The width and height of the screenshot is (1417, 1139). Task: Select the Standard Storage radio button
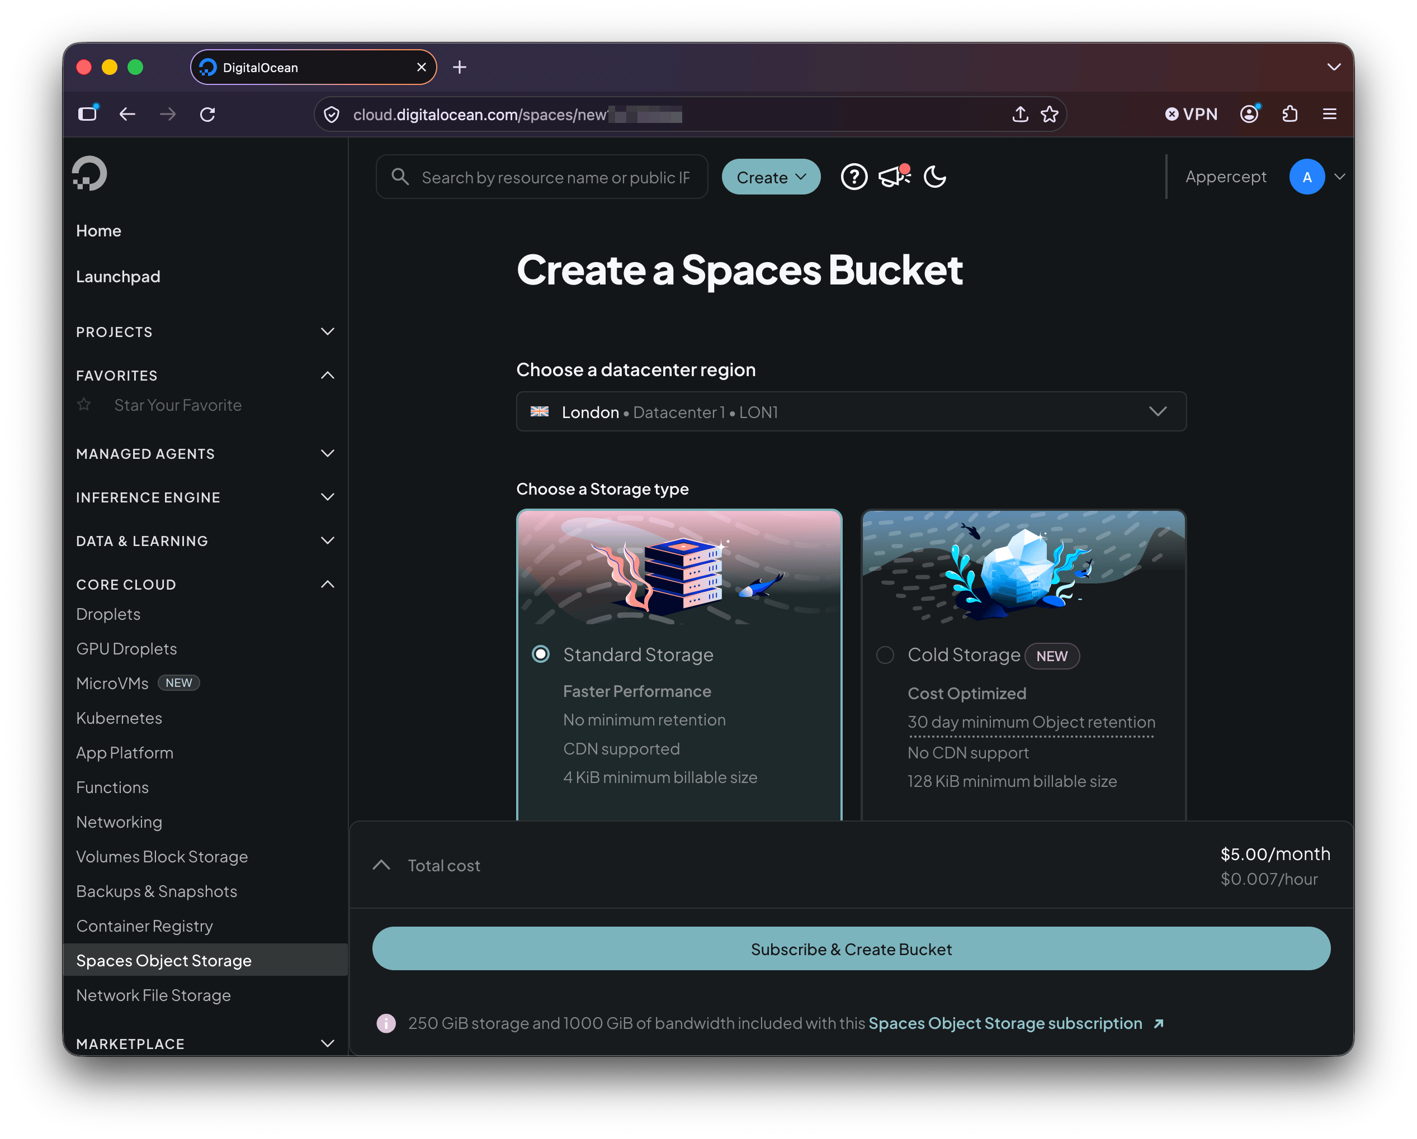pos(540,654)
